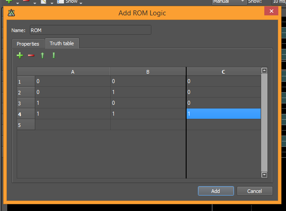The height and width of the screenshot is (211, 286).
Task: Click the green move row down icon
Action: coord(53,56)
